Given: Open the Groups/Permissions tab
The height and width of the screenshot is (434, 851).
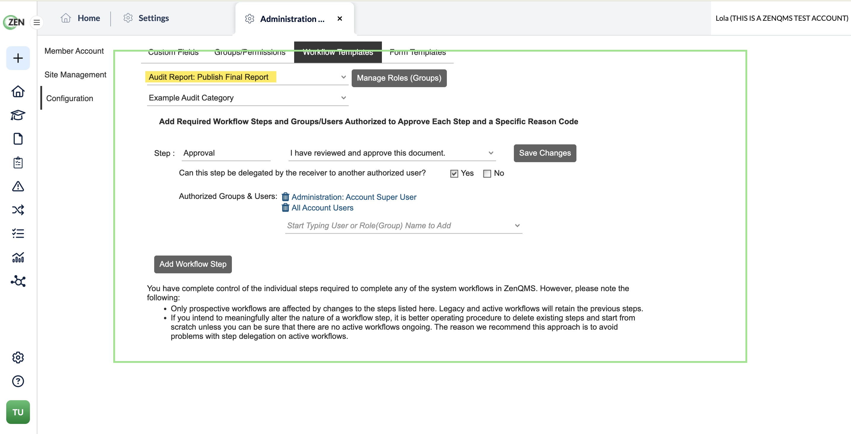Looking at the screenshot, I should [250, 52].
